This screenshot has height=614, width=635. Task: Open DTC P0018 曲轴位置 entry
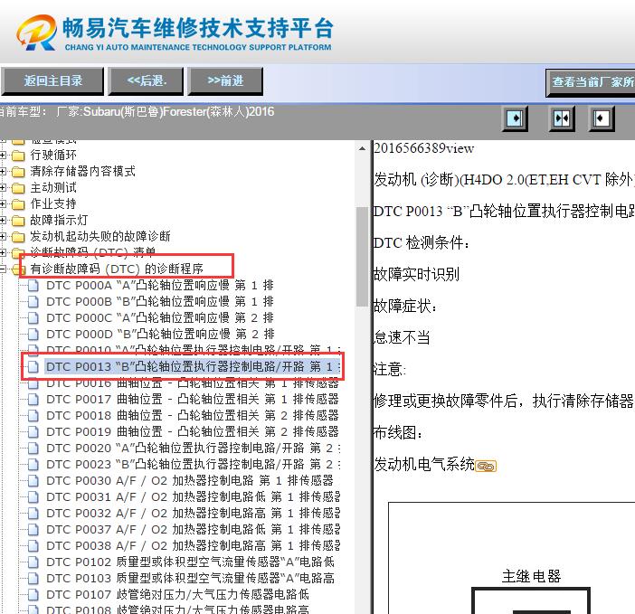193,416
